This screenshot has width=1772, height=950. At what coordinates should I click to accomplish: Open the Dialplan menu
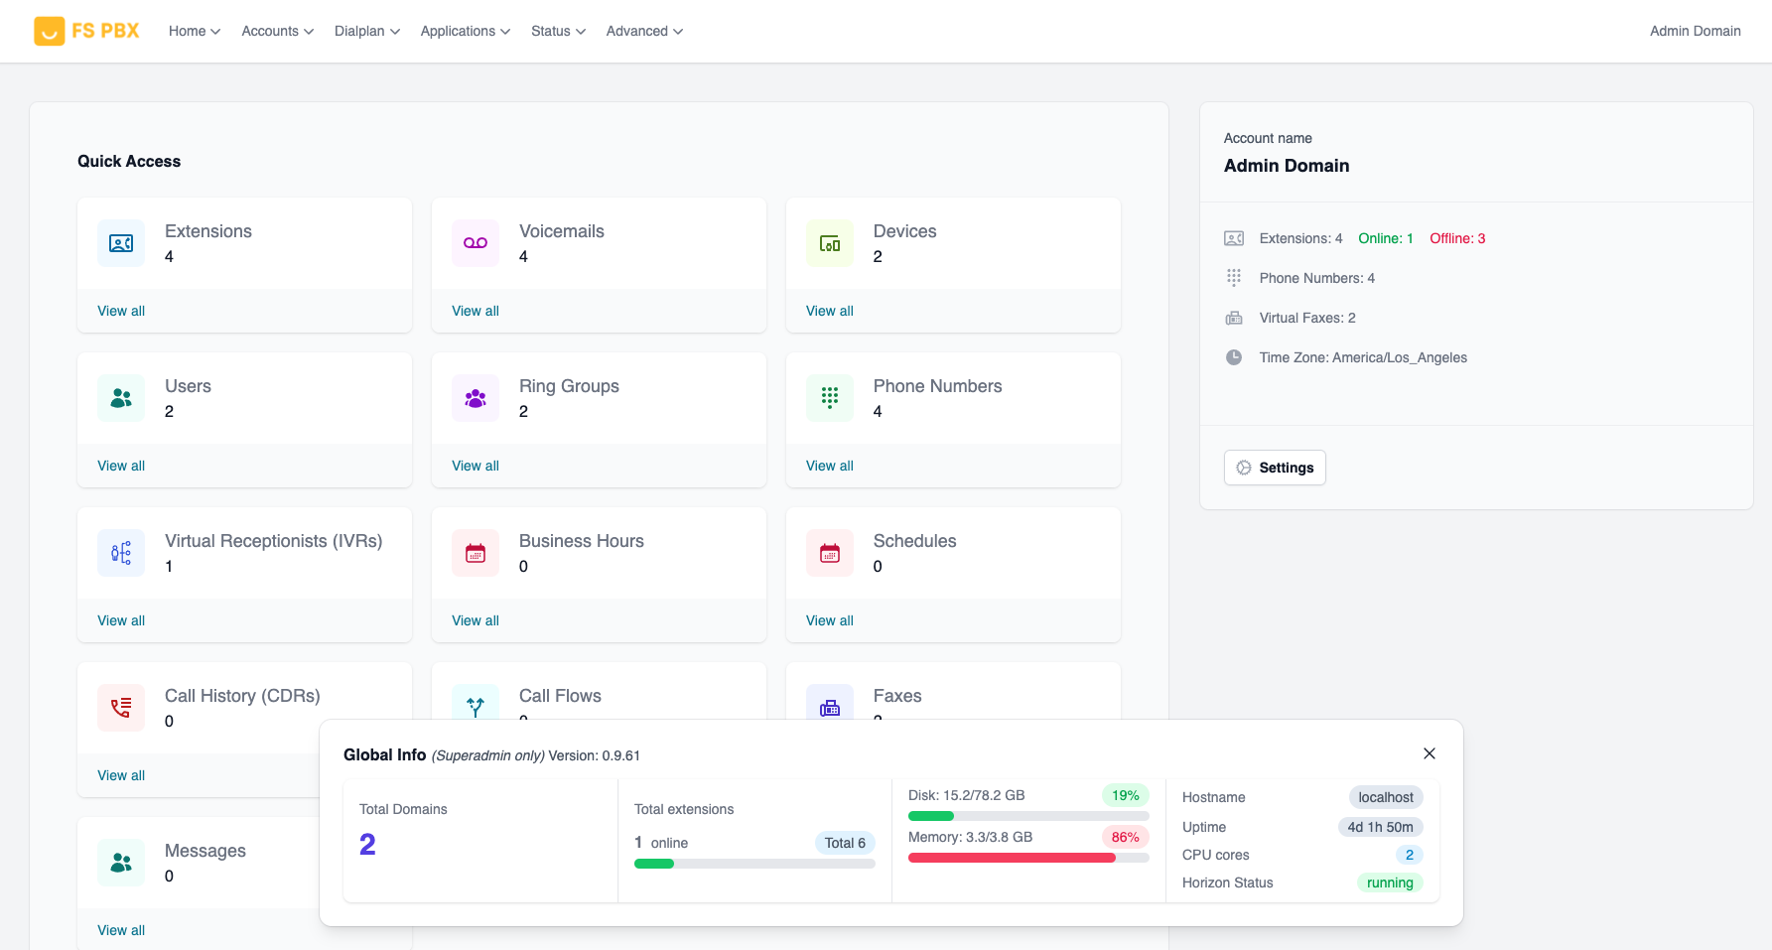366,31
